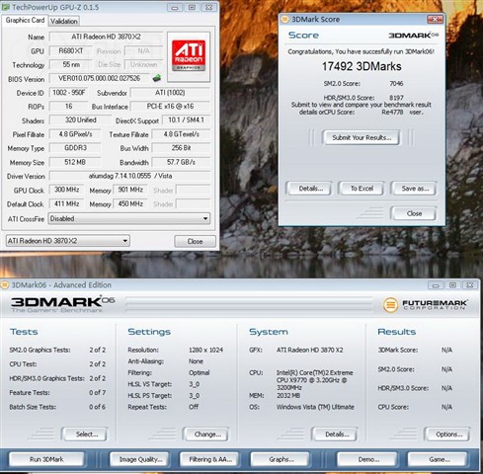Click the OS value Windows Vista Ultimate
This screenshot has height=474, width=483.
click(315, 407)
